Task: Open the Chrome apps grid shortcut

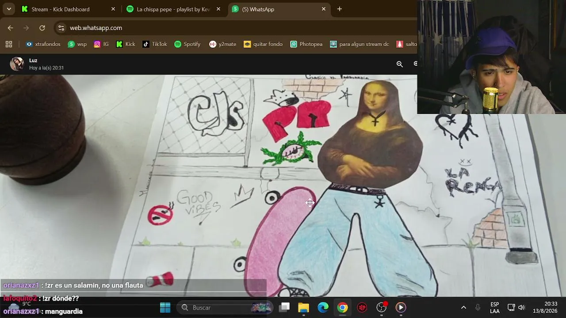Action: (x=9, y=44)
